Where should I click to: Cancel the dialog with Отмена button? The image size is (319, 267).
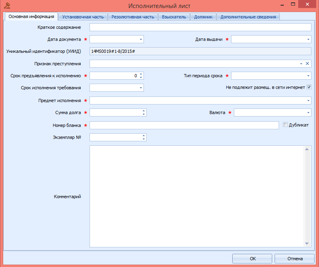tap(295, 259)
